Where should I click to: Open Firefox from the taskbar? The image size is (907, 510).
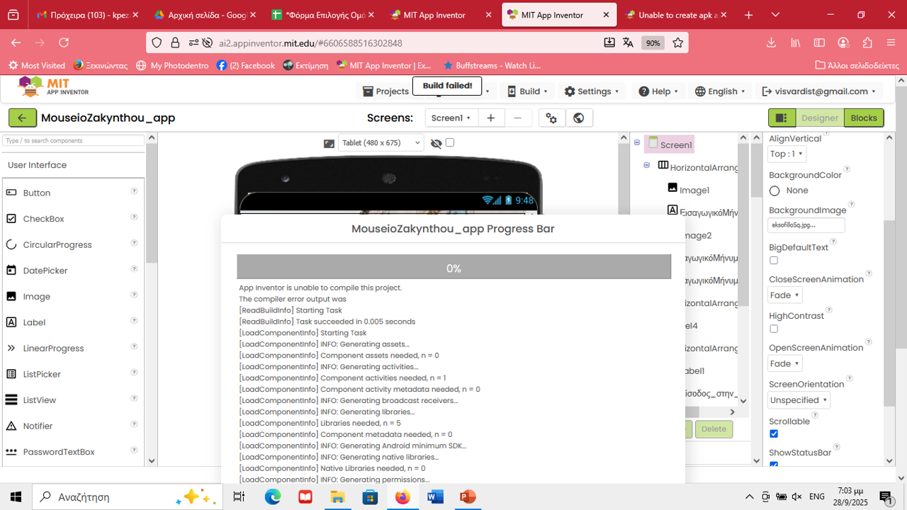point(402,497)
